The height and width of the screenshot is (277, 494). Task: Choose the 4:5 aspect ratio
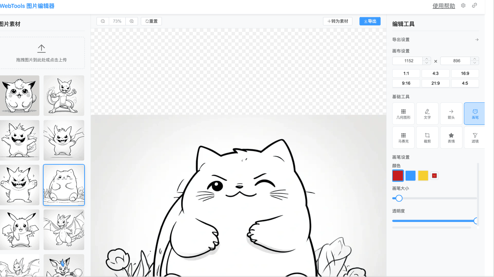coord(465,83)
